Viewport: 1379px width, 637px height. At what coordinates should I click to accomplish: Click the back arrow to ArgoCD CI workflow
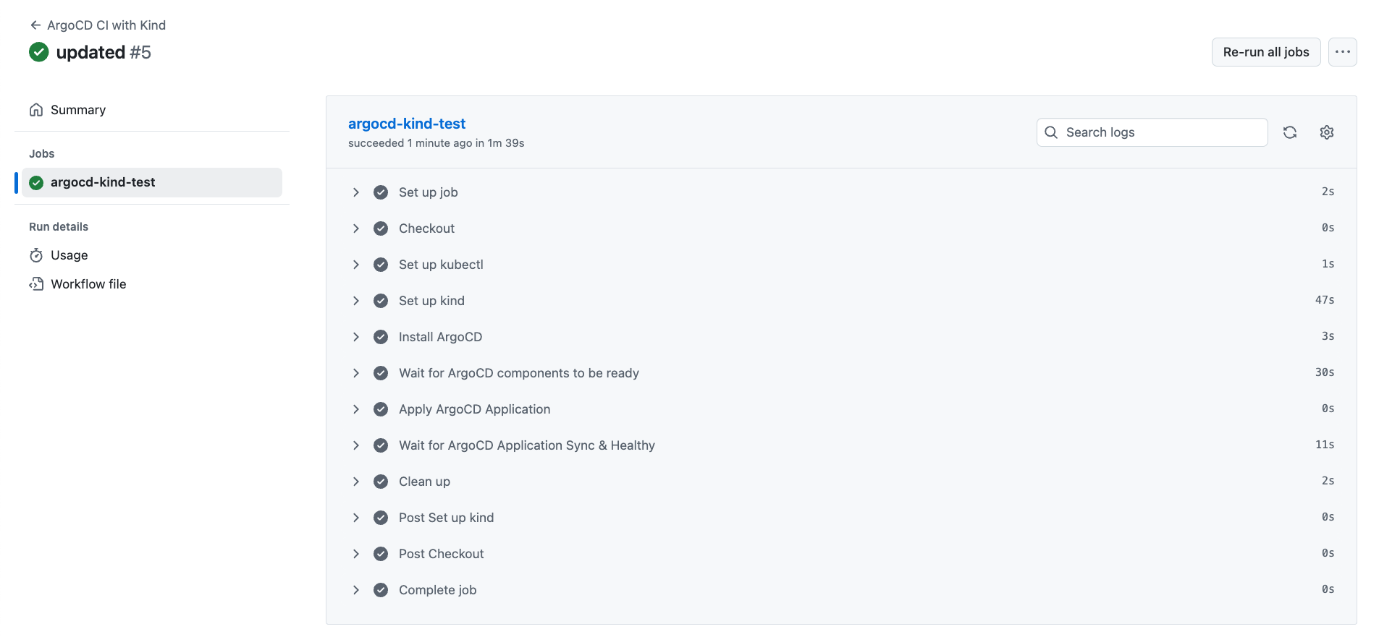pyautogui.click(x=35, y=25)
